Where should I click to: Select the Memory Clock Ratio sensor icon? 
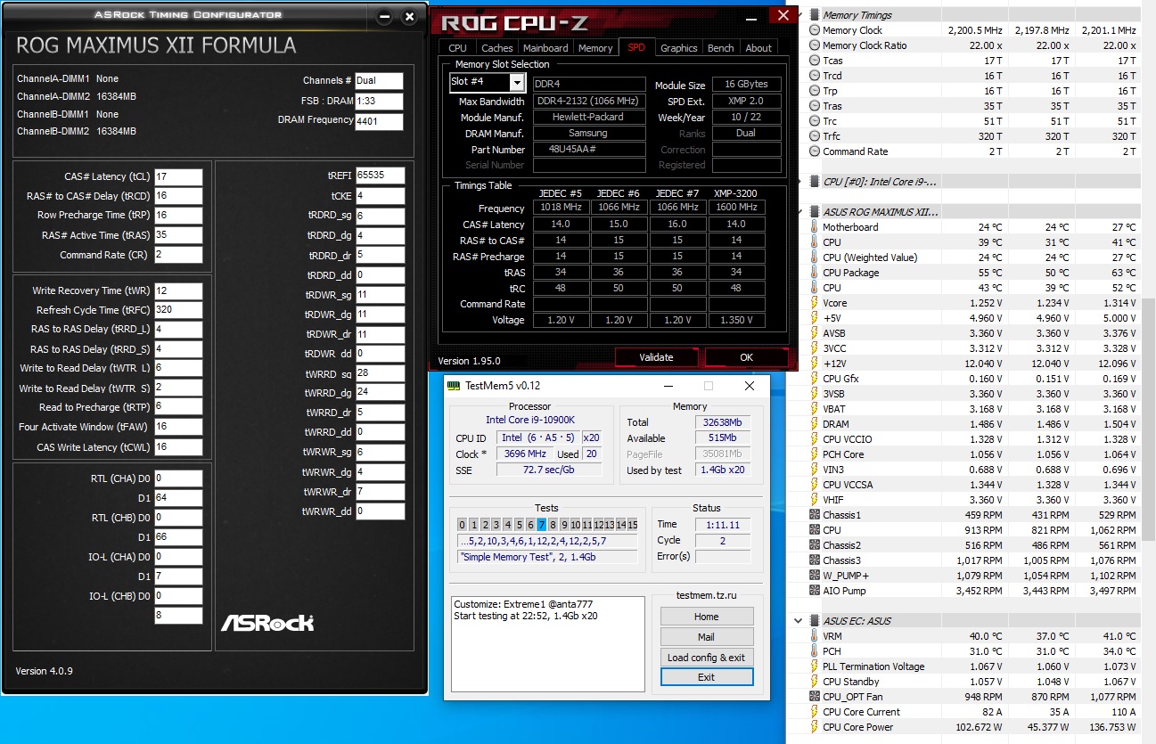tap(815, 45)
